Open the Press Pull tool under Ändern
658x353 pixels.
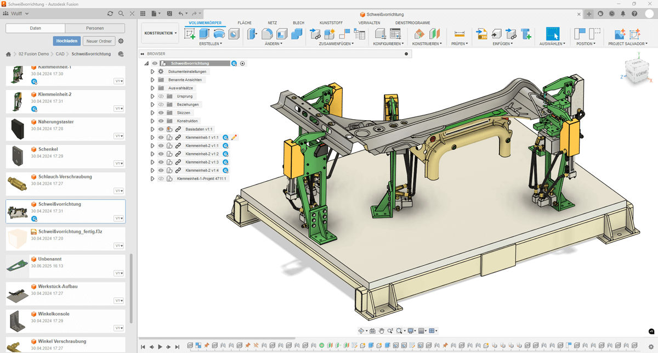(x=250, y=33)
